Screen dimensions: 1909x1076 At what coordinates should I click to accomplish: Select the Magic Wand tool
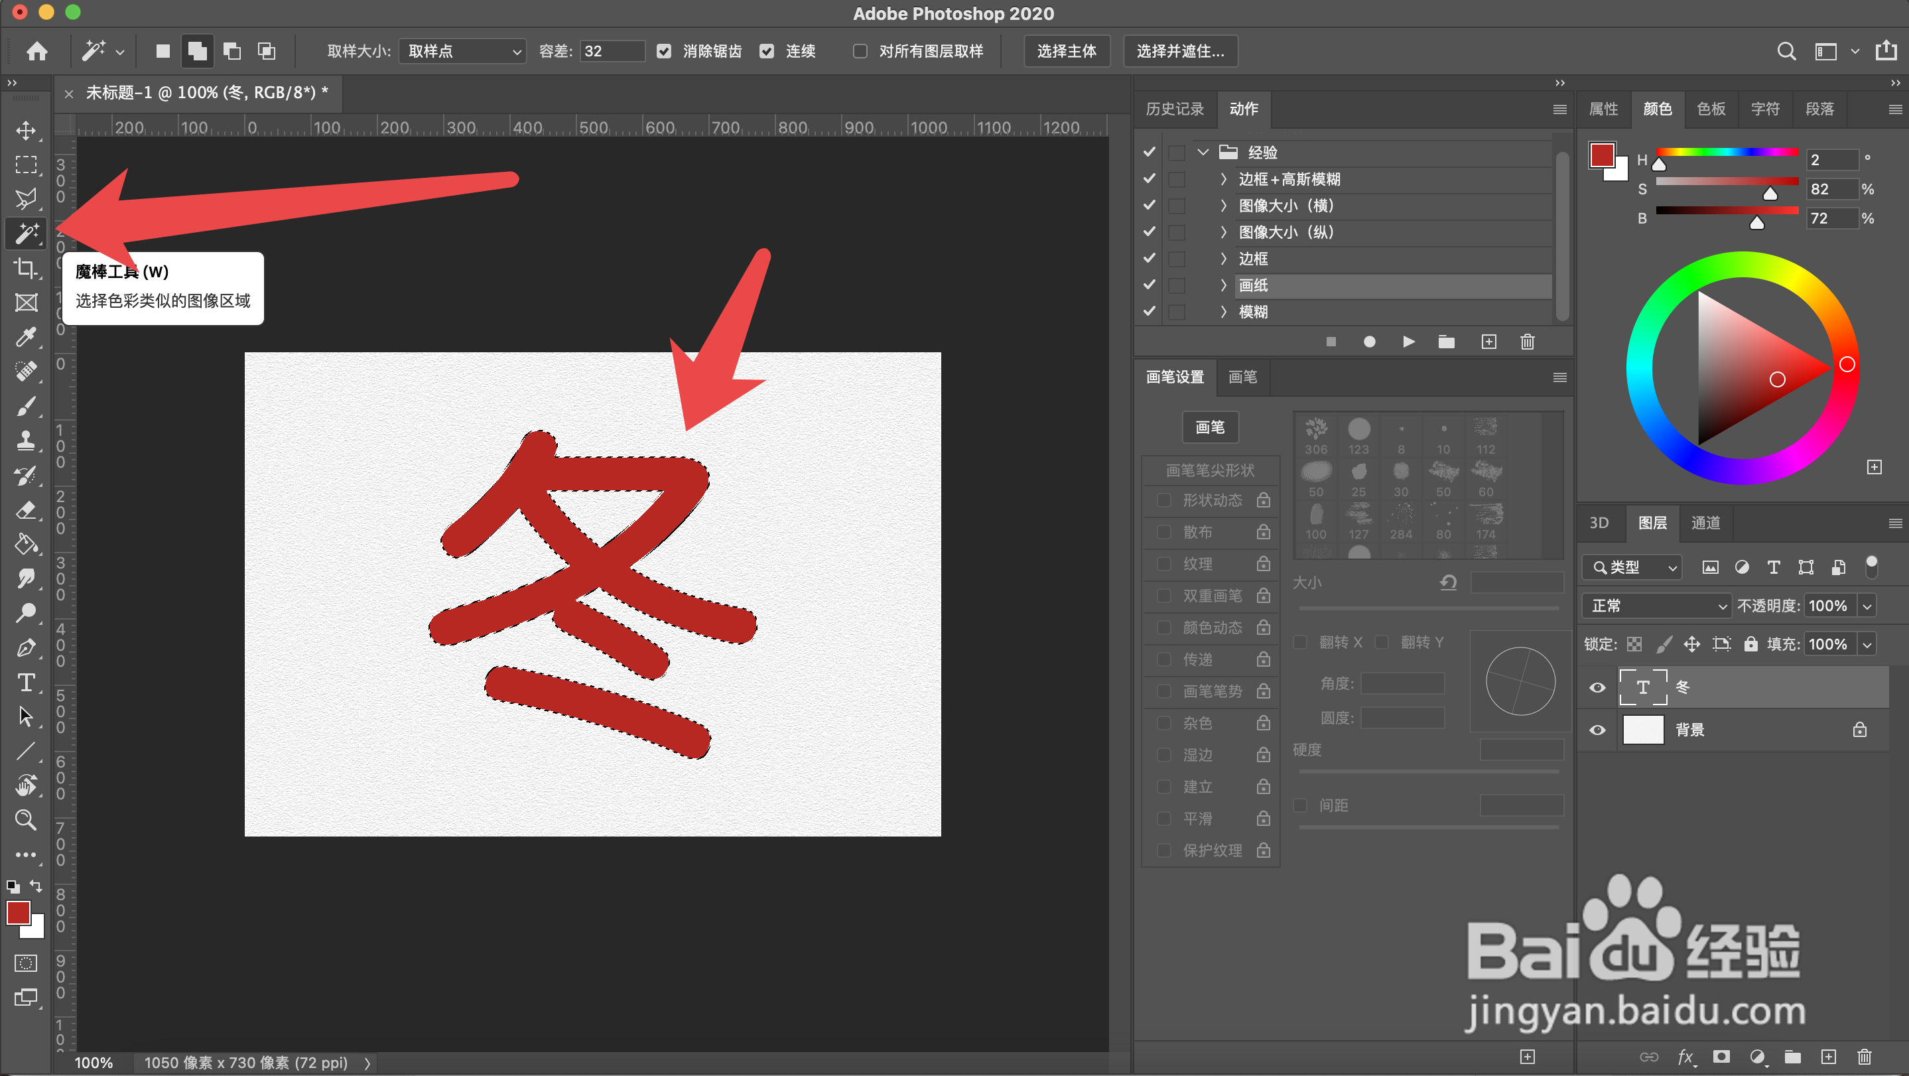(x=26, y=234)
